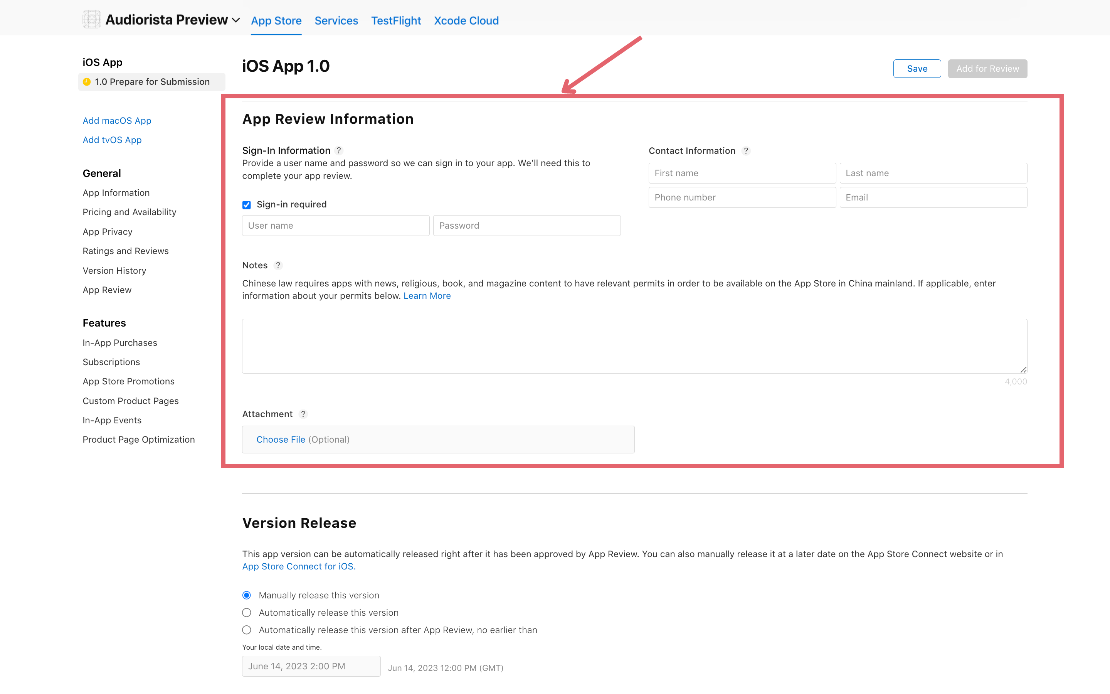Click the Notes textarea resize handle

click(1023, 369)
